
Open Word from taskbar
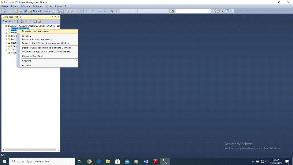(146, 161)
